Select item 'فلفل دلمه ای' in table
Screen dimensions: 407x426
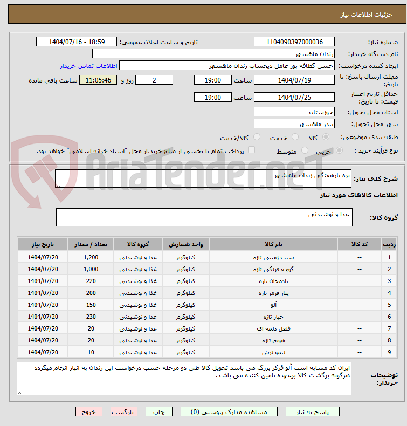(x=273, y=328)
